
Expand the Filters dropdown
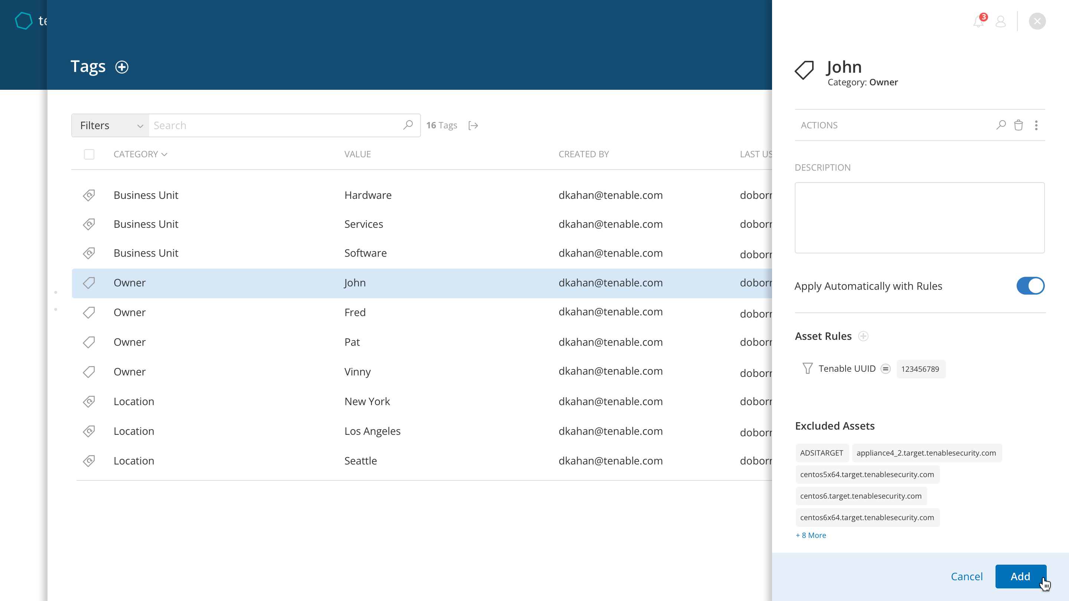point(110,125)
